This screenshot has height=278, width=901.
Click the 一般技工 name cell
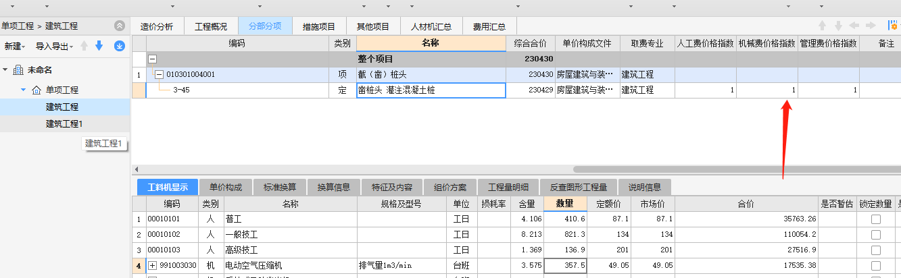[x=289, y=234]
